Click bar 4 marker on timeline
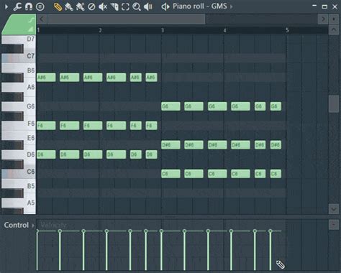 coord(224,30)
